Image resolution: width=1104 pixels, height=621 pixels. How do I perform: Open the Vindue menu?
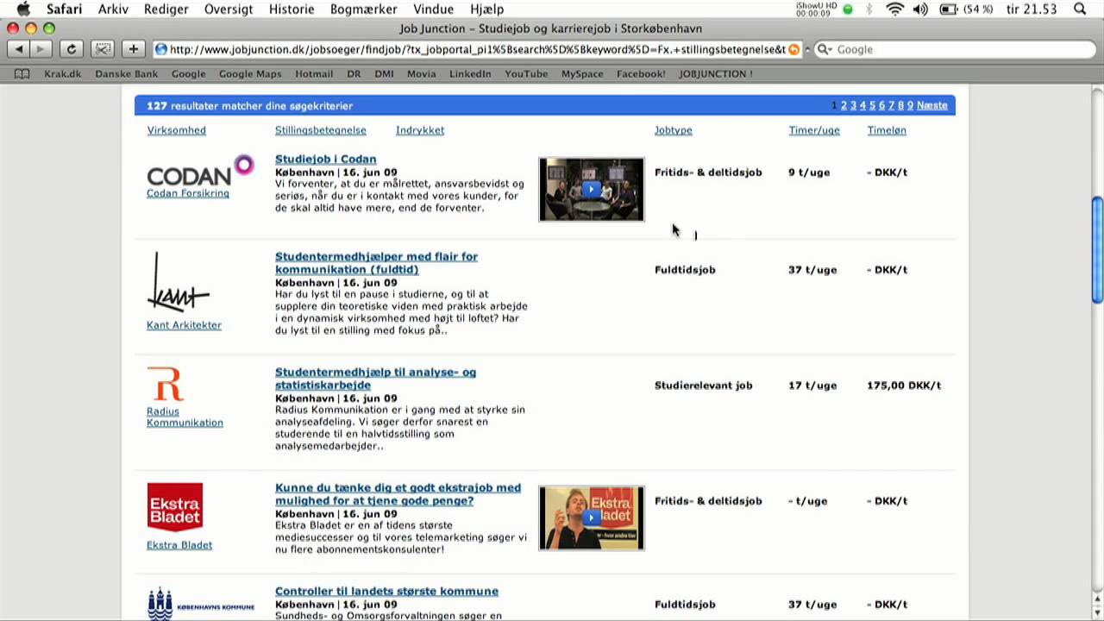pyautogui.click(x=433, y=9)
